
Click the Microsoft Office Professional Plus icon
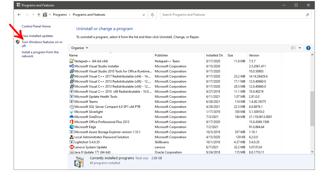pos(72,122)
